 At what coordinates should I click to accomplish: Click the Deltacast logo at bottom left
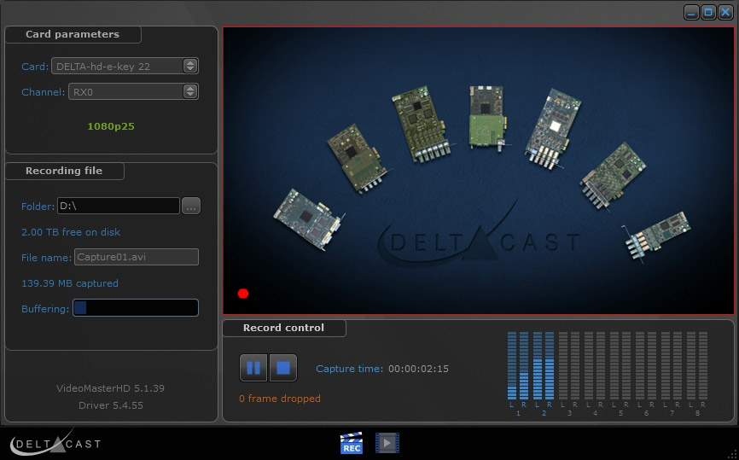point(55,443)
